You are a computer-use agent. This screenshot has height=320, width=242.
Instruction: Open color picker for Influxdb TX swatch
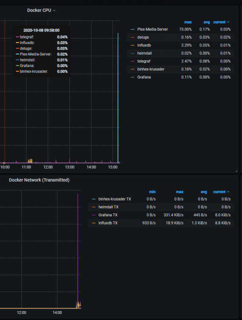[94, 223]
